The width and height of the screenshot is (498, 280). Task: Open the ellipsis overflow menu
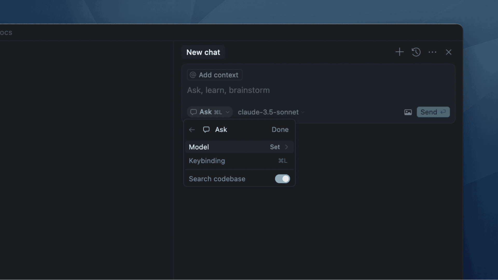click(432, 52)
